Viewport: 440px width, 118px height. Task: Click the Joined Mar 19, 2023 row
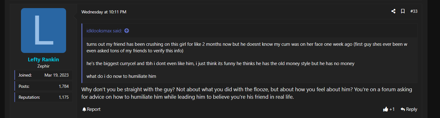click(x=44, y=75)
